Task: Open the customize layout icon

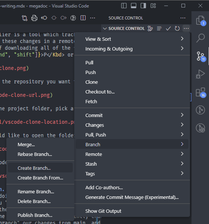Action: point(153,6)
